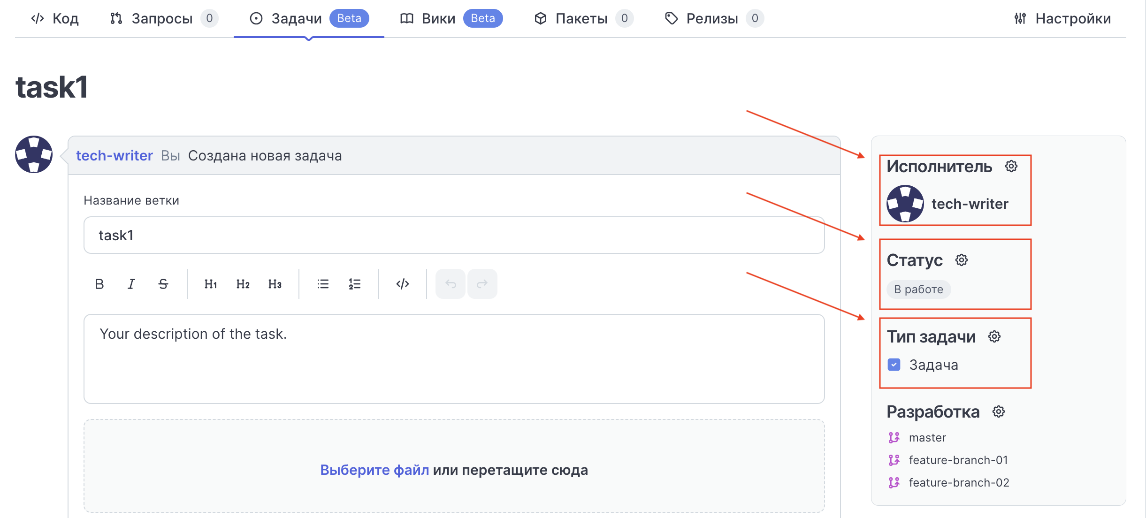The height and width of the screenshot is (518, 1146).
Task: Click branch icon next to feature-branch-02
Action: click(894, 482)
